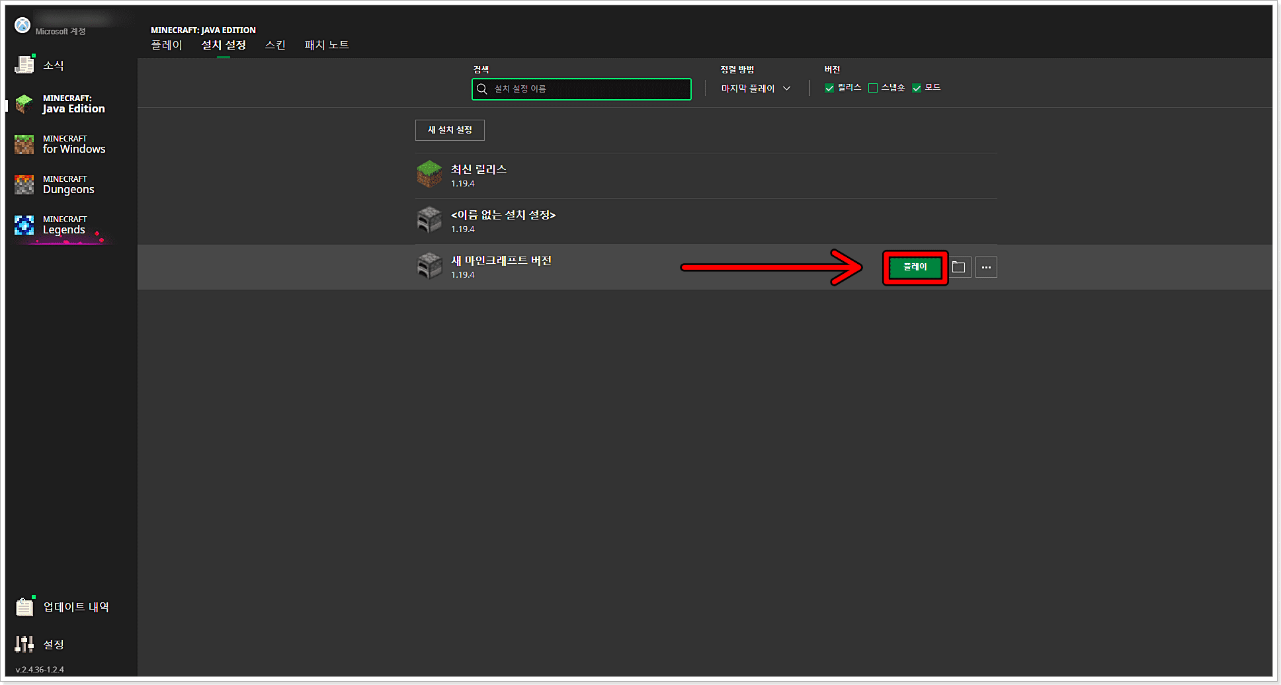Open more options (…) for 새 마인크래프트 버전
Viewport: 1281px width, 685px height.
point(986,267)
